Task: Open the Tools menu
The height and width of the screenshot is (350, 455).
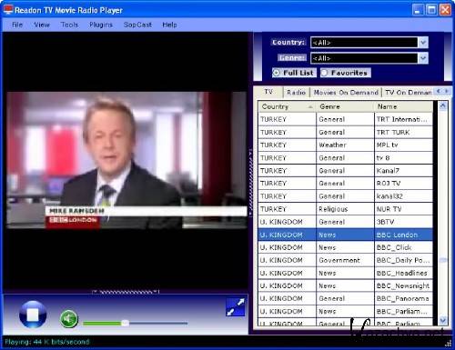Action: (69, 25)
